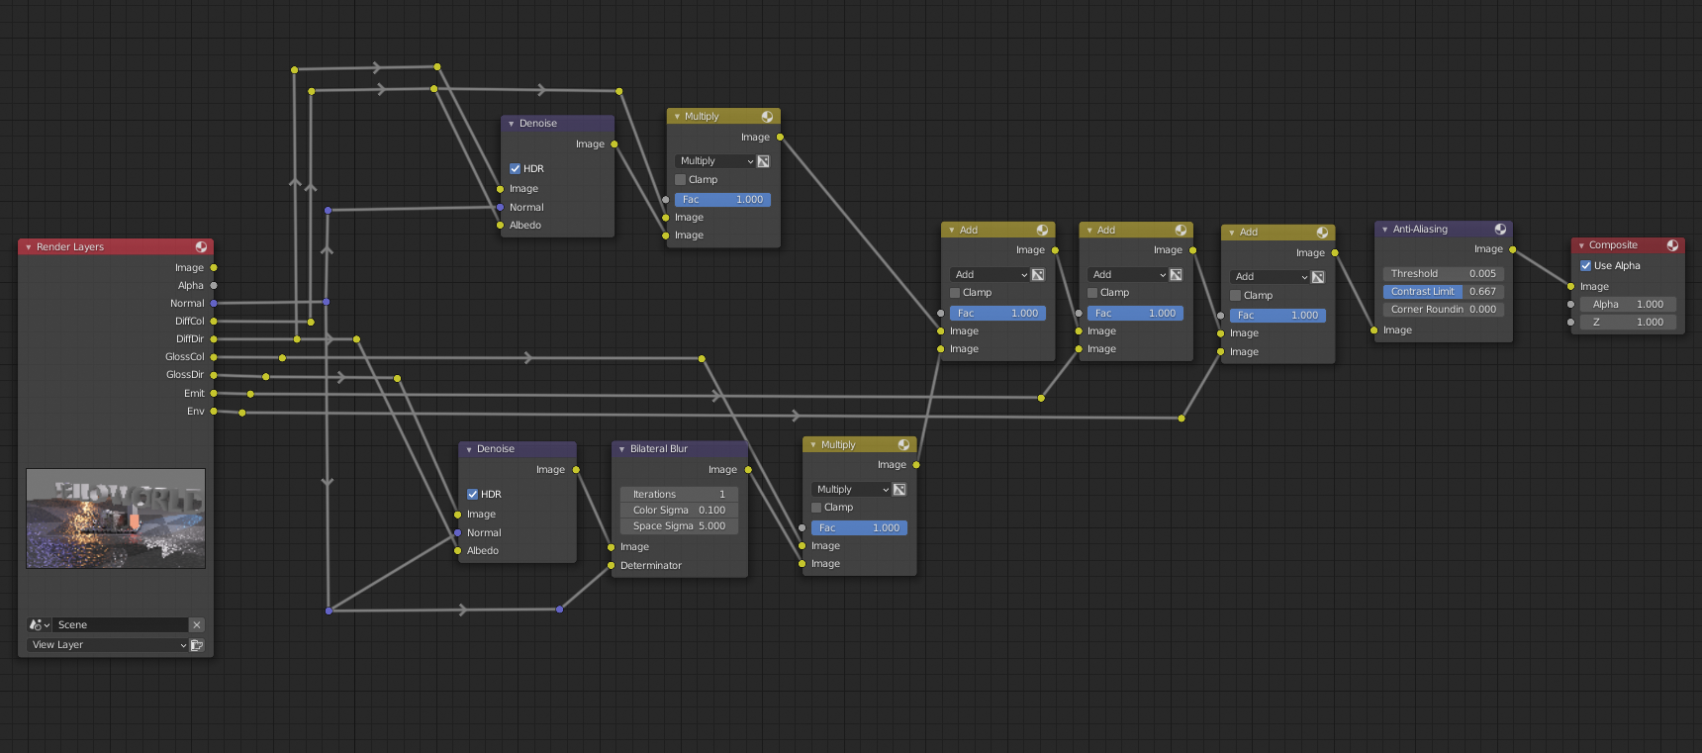Click the Contrast Limit slider

tap(1444, 291)
